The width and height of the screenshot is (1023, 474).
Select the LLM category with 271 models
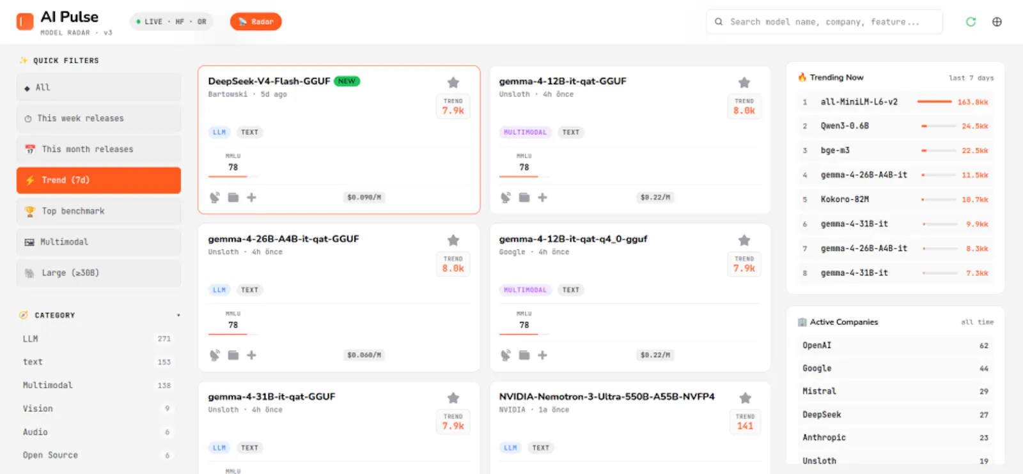[98, 339]
